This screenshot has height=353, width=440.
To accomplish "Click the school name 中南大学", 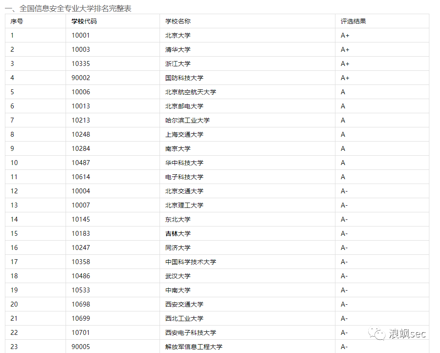I will pos(178,290).
